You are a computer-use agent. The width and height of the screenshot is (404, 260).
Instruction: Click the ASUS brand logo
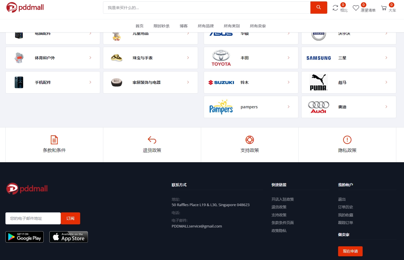coord(221,34)
